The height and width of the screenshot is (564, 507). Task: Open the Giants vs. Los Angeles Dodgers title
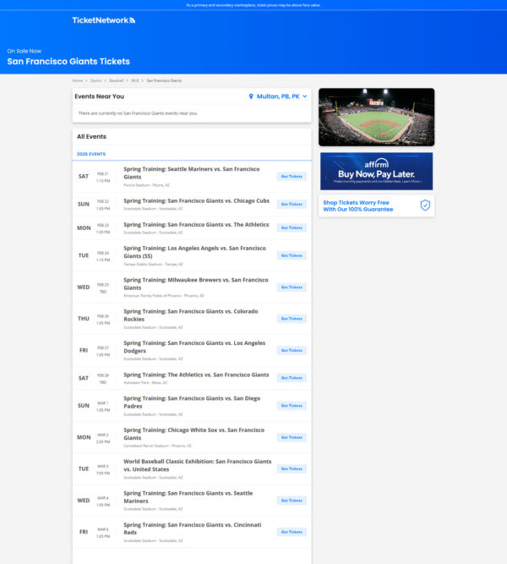194,347
